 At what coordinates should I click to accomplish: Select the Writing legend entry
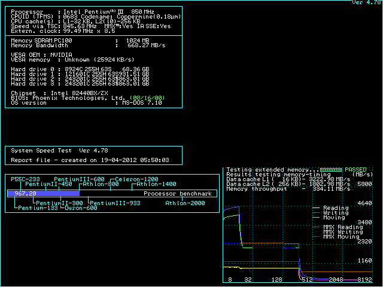330,213
